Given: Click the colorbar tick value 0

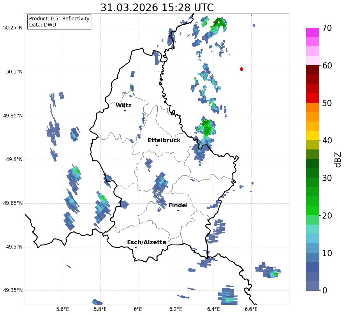Looking at the screenshot, I should click(x=325, y=291).
